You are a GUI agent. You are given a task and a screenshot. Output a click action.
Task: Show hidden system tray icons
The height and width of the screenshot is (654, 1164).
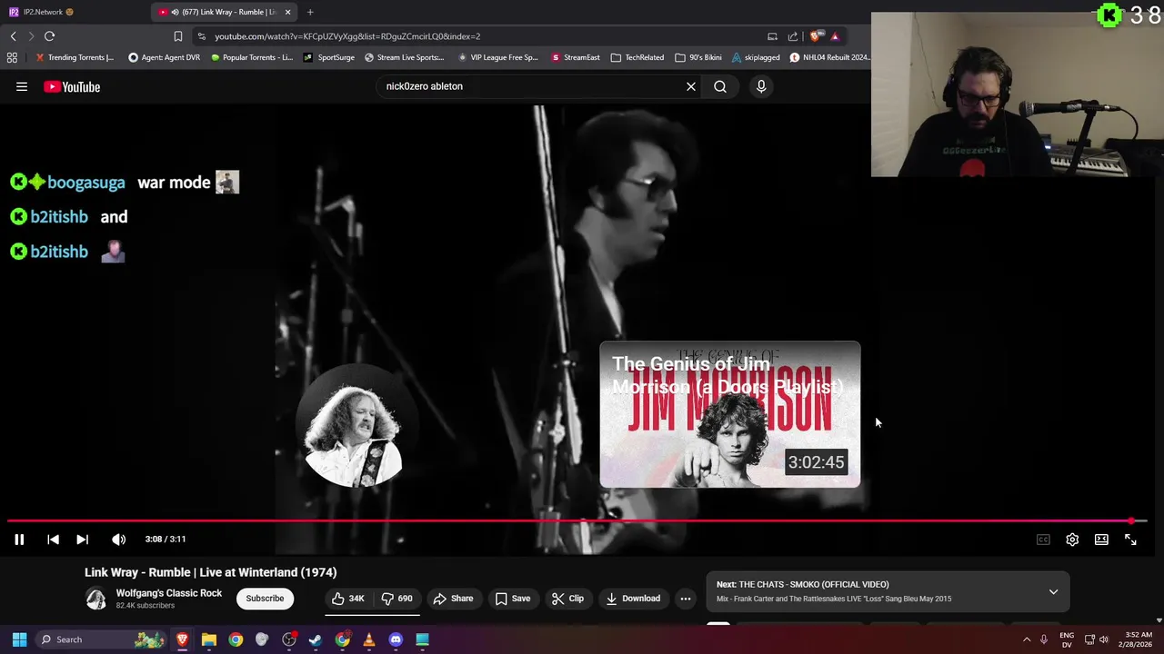coord(1027,639)
